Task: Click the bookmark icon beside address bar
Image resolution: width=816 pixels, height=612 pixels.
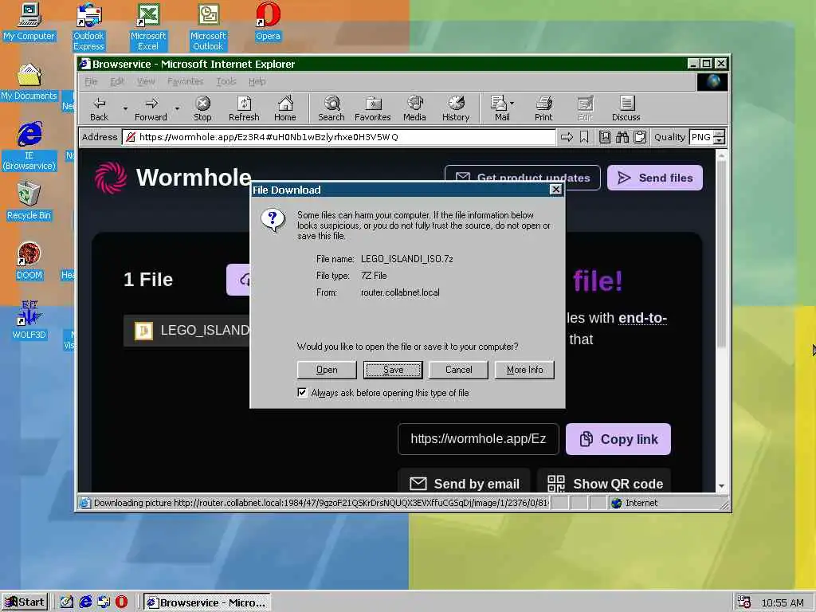Action: (x=584, y=137)
